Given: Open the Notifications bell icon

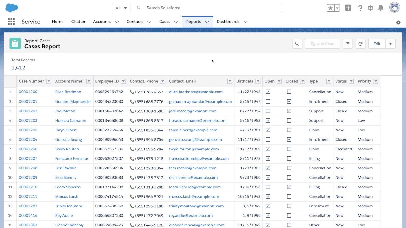Looking at the screenshot, I should [x=381, y=8].
